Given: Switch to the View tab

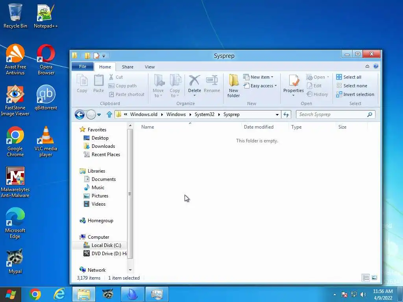Looking at the screenshot, I should point(150,67).
